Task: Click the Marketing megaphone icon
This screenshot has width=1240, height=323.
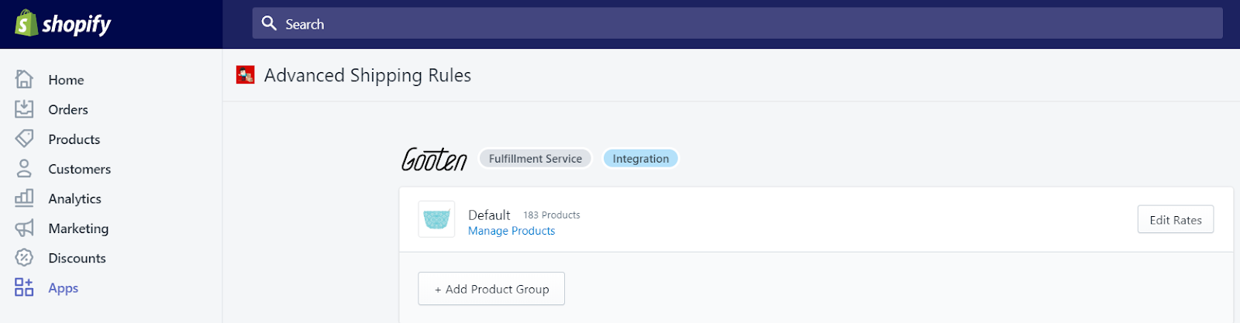Action: pyautogui.click(x=24, y=228)
